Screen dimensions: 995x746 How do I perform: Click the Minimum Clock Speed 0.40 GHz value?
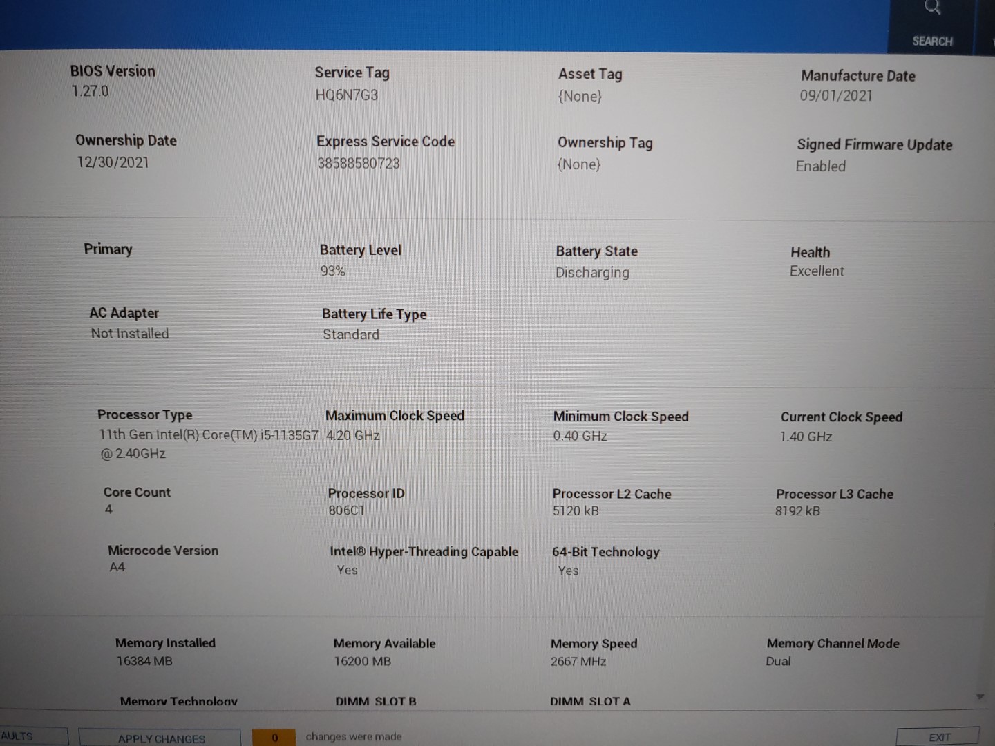click(580, 436)
